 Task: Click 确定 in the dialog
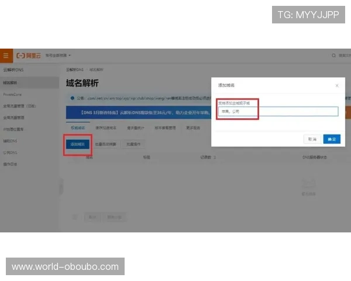click(332, 139)
